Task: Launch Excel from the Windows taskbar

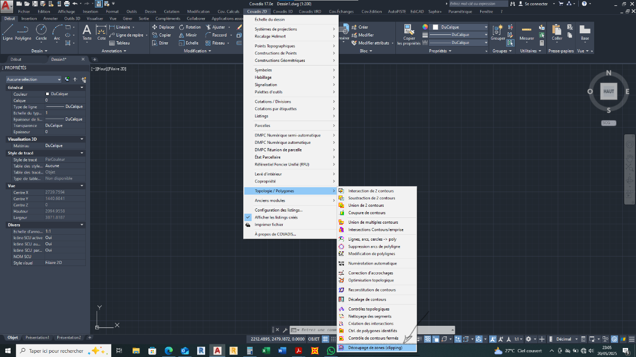Action: coord(266,350)
